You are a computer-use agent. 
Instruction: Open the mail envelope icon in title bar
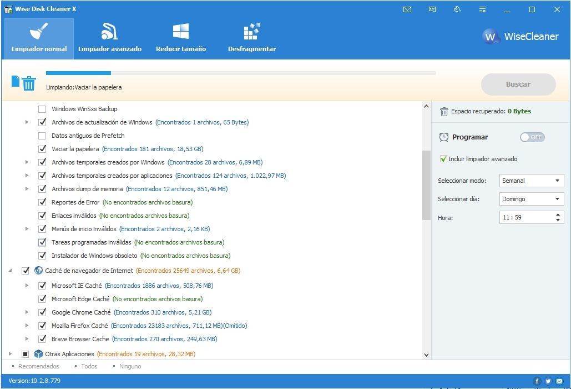(407, 9)
